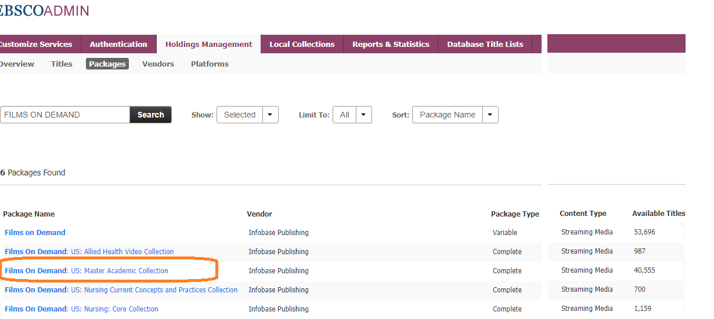The height and width of the screenshot is (319, 714).
Task: Click Complete in Master Academic Collection row
Action: (x=507, y=270)
